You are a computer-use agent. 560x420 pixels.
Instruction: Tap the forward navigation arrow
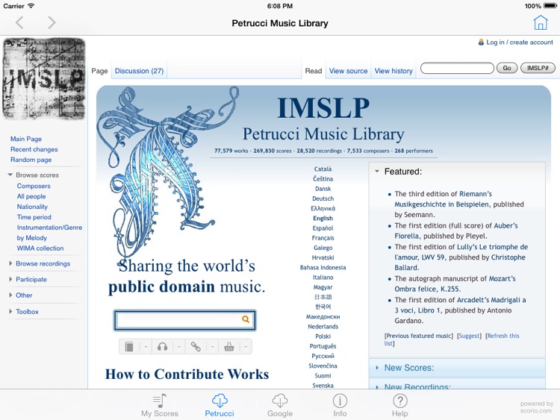click(52, 23)
